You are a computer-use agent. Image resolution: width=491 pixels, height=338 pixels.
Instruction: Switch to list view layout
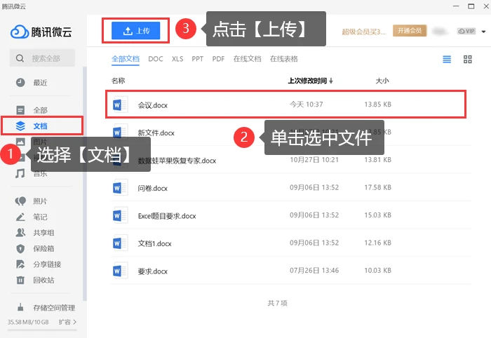(x=447, y=59)
